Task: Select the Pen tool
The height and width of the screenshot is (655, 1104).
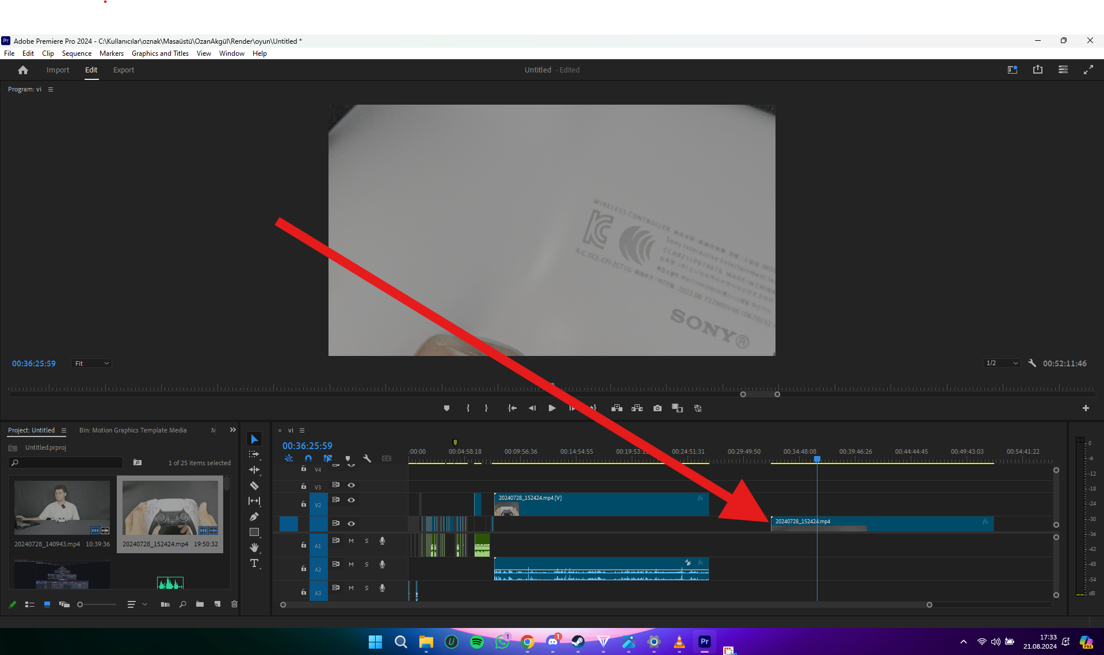Action: [x=254, y=516]
